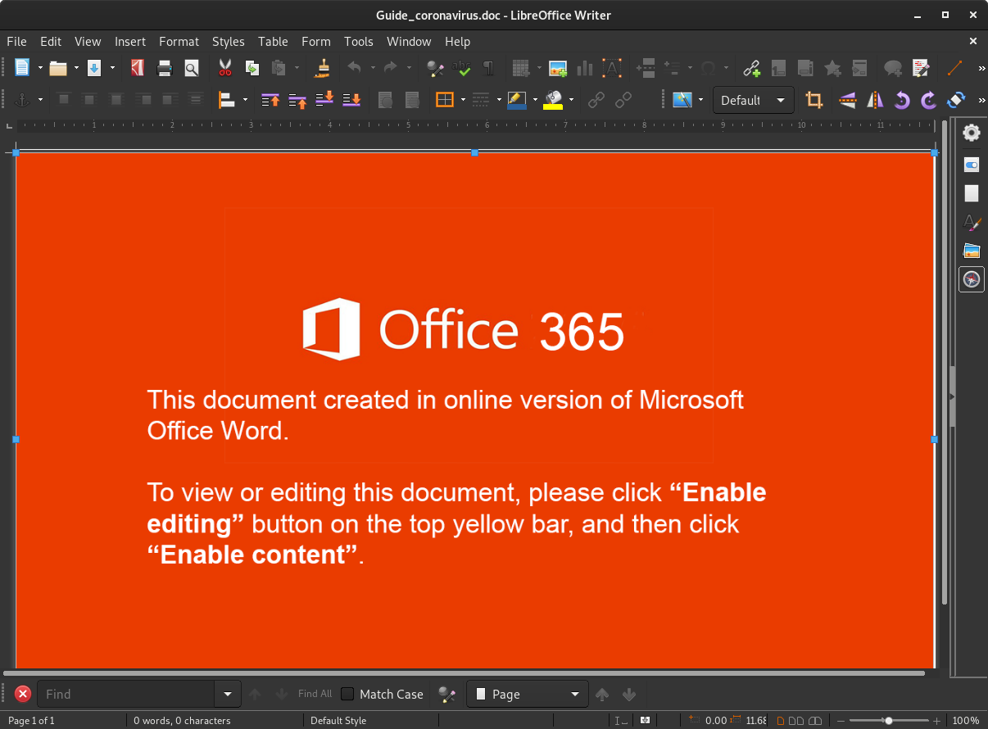
Task: Open the Format menu
Action: (x=179, y=41)
